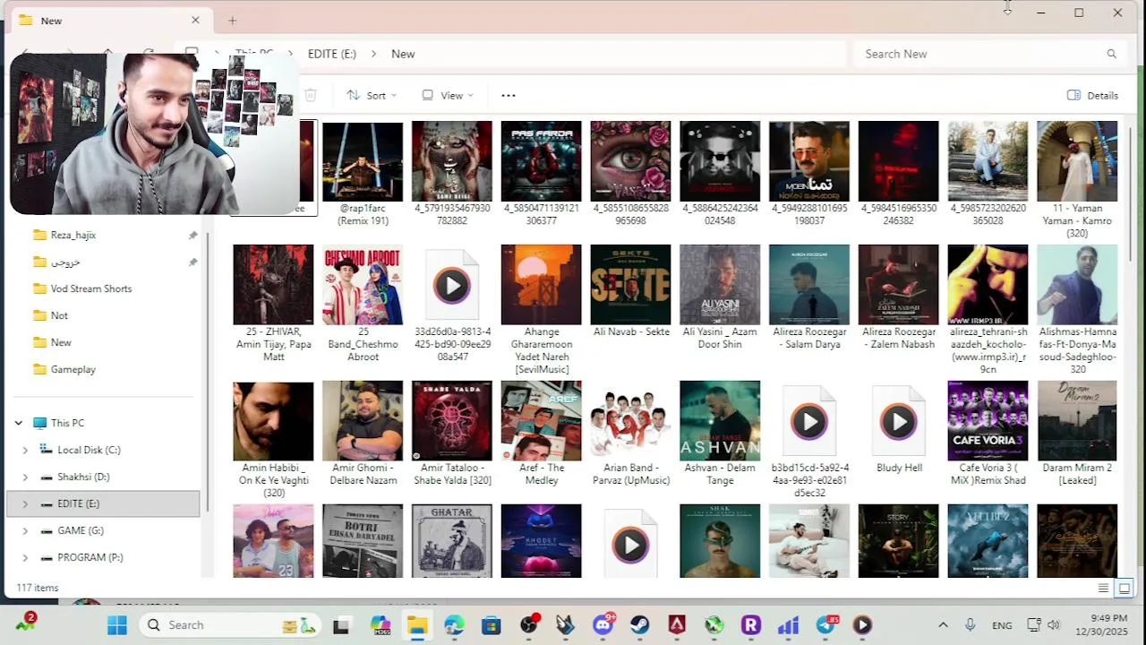
Task: Open the ENG language switcher
Action: pos(1002,625)
